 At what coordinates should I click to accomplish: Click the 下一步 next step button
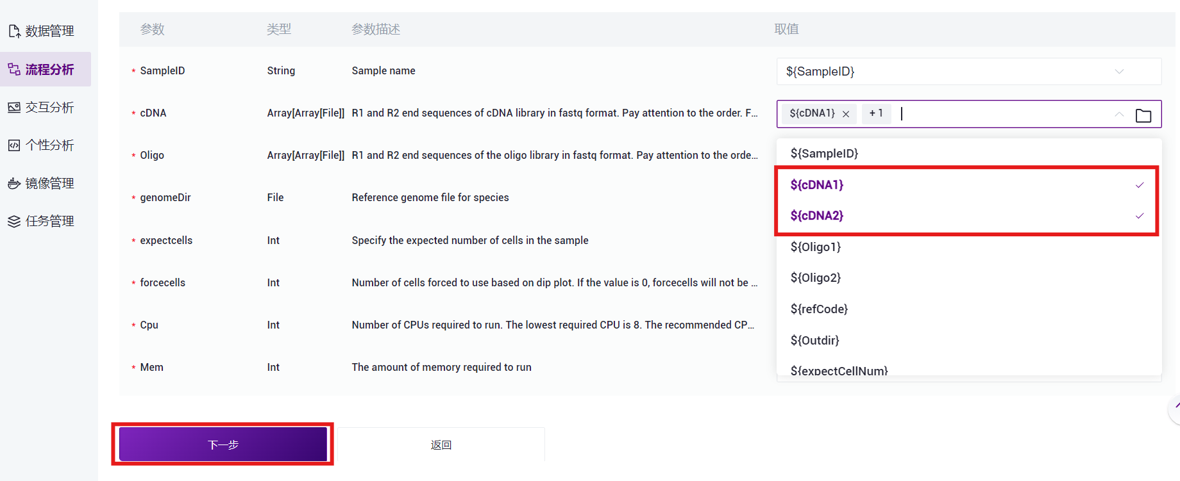(x=223, y=444)
